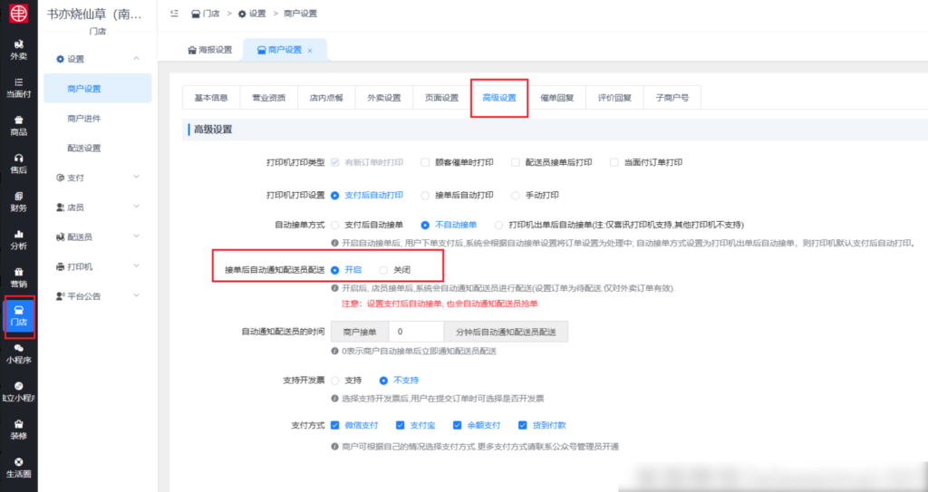Open the 财务 sidebar section
Viewport: 928px width, 492px height.
coord(18,202)
